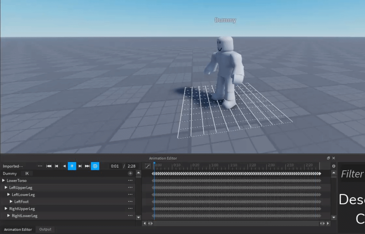Expand LeftFoot track

(x=11, y=201)
